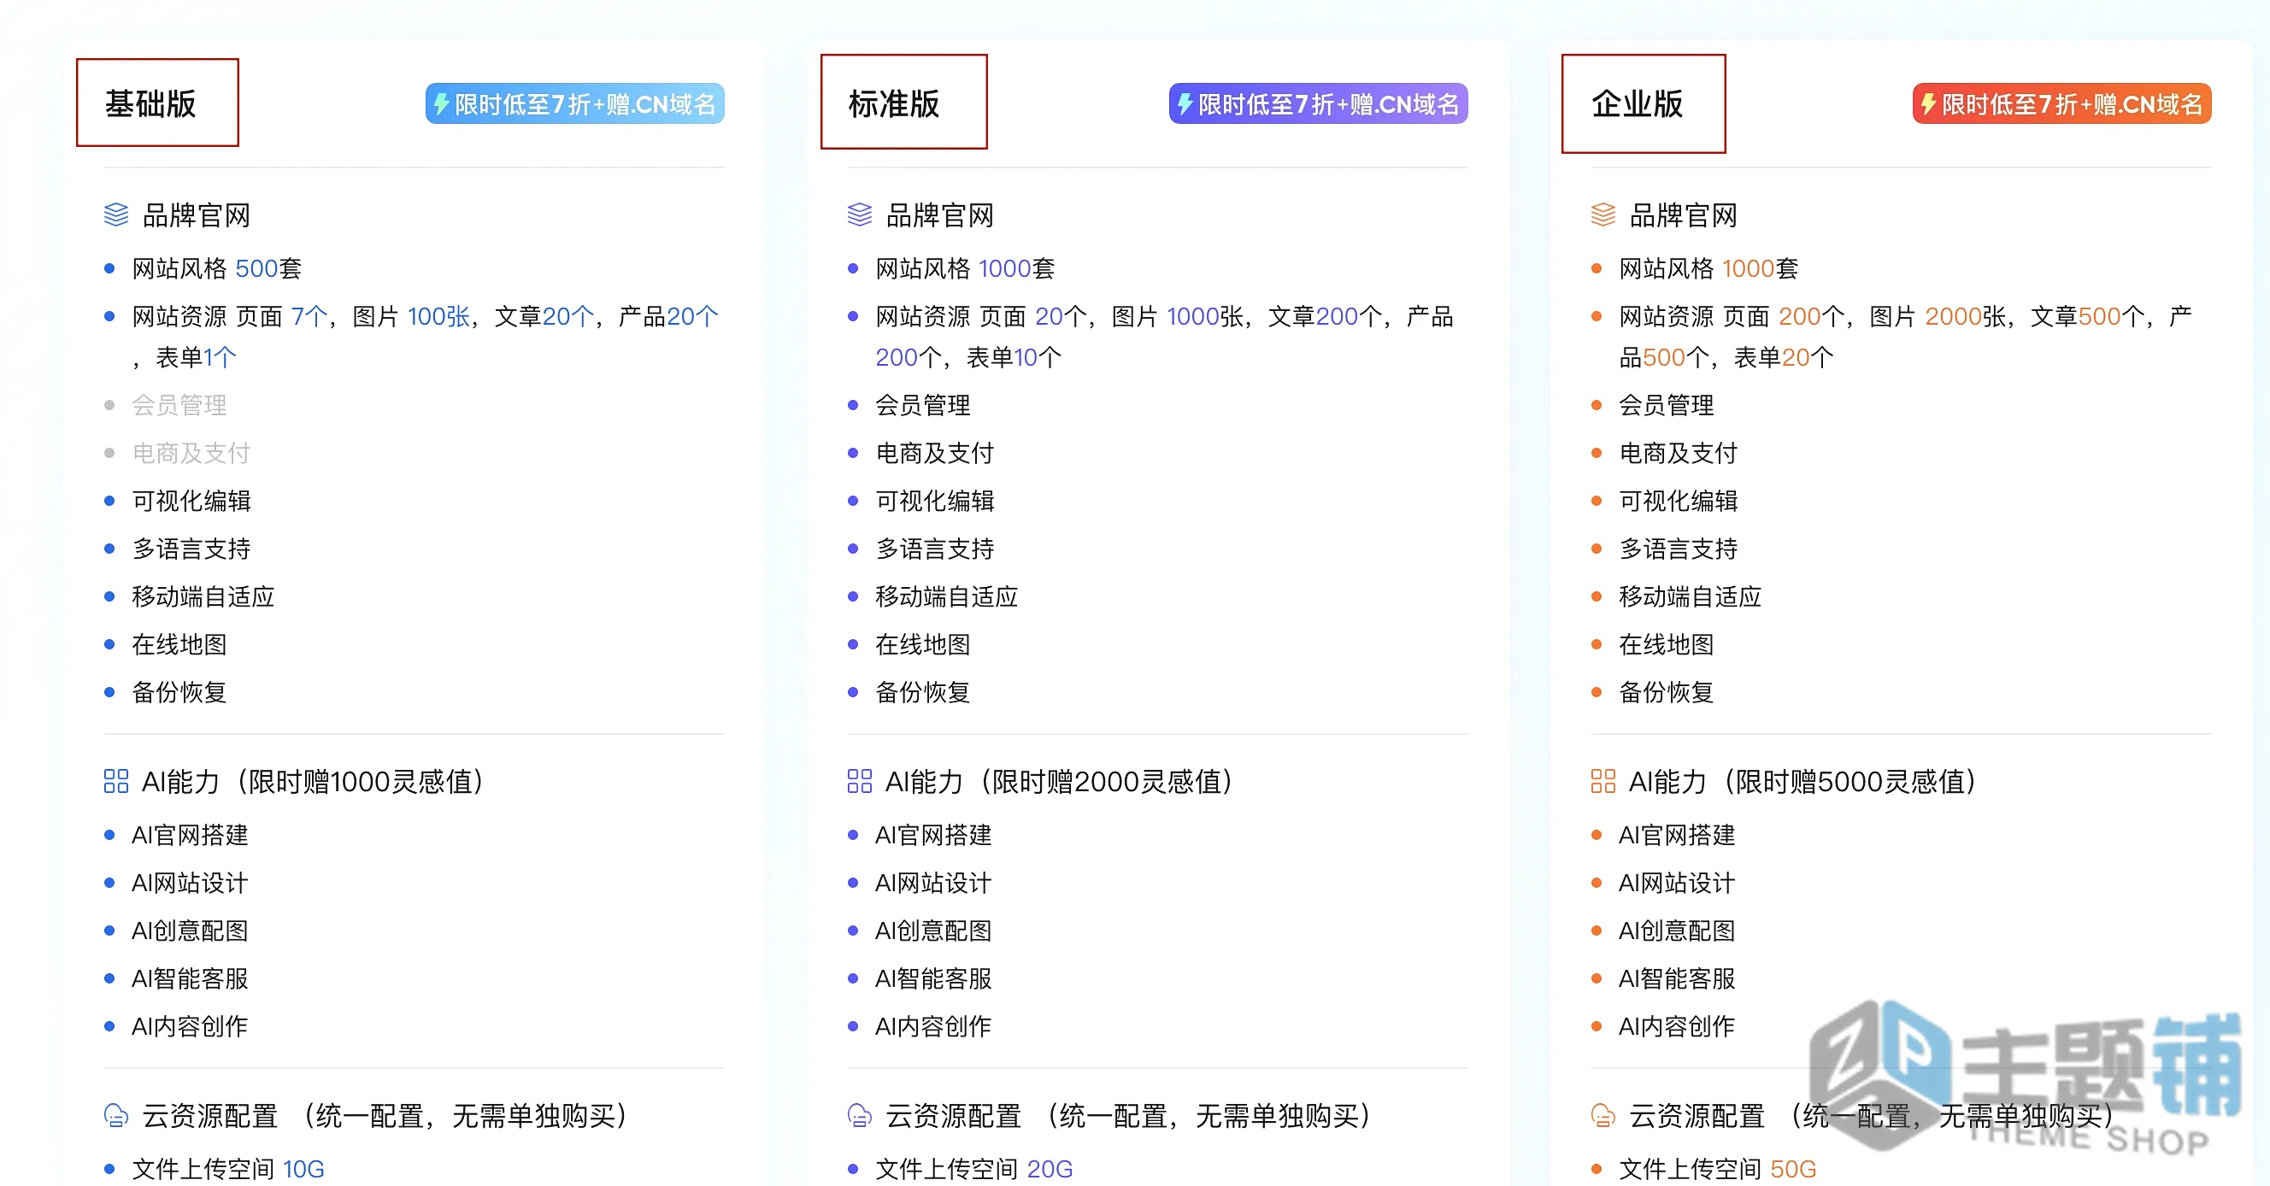Image resolution: width=2270 pixels, height=1186 pixels.
Task: Click the 品牌官网 heading in 企业版
Action: tap(1684, 215)
